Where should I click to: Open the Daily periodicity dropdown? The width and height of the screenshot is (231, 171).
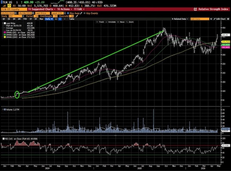[x=49, y=19]
